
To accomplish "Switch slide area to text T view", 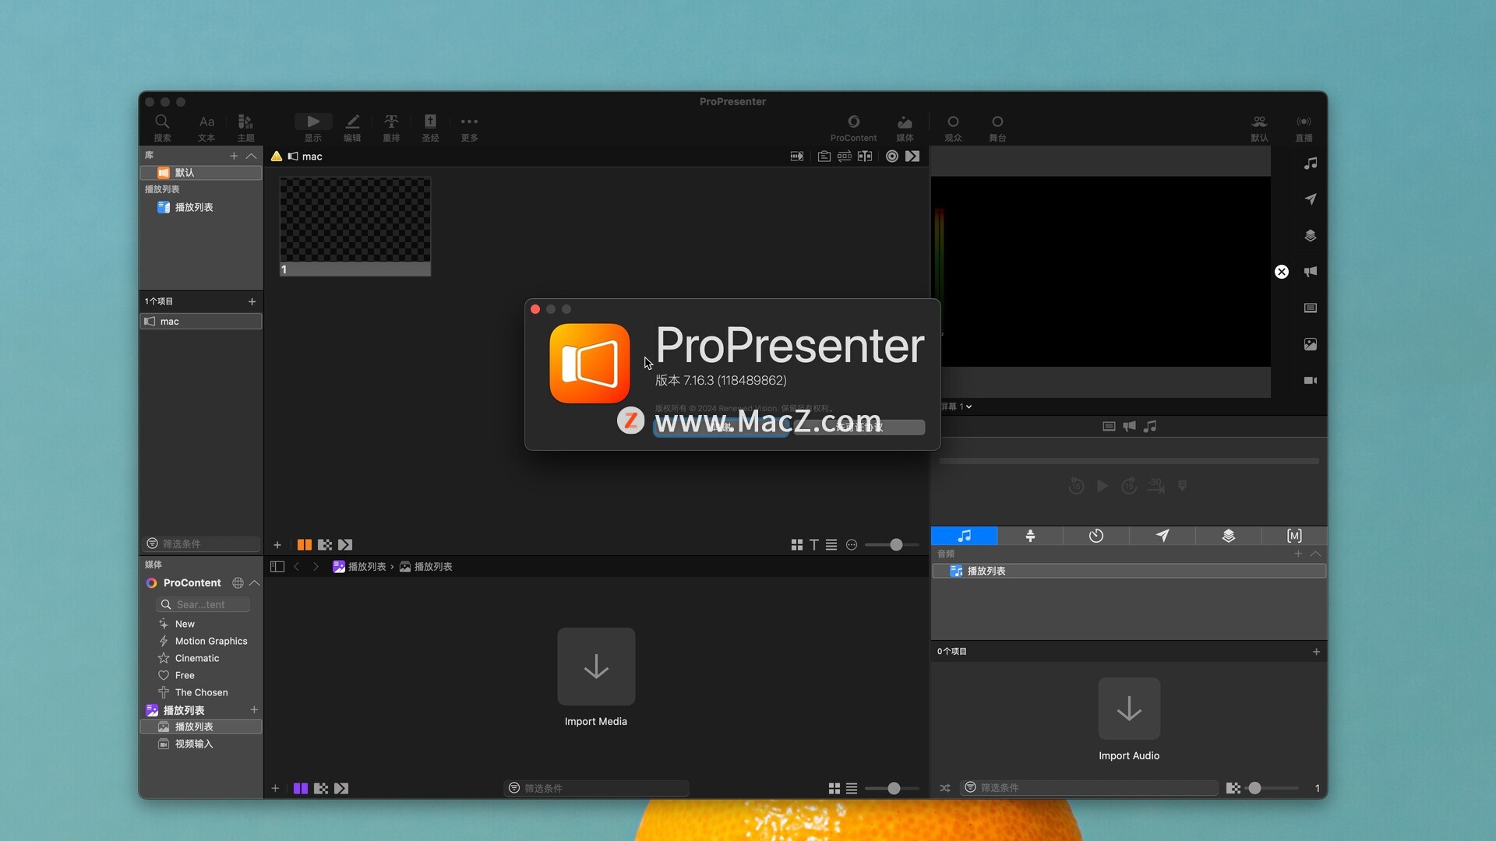I will pyautogui.click(x=814, y=545).
